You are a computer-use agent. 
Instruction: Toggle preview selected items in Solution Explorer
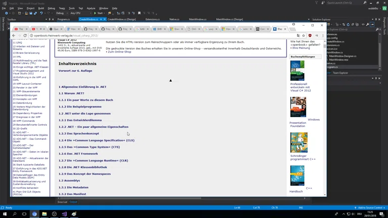[x=372, y=24]
